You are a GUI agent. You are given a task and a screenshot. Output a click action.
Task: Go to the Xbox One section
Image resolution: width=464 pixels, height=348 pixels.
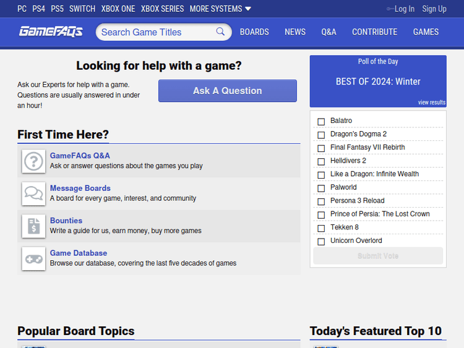[x=118, y=9]
